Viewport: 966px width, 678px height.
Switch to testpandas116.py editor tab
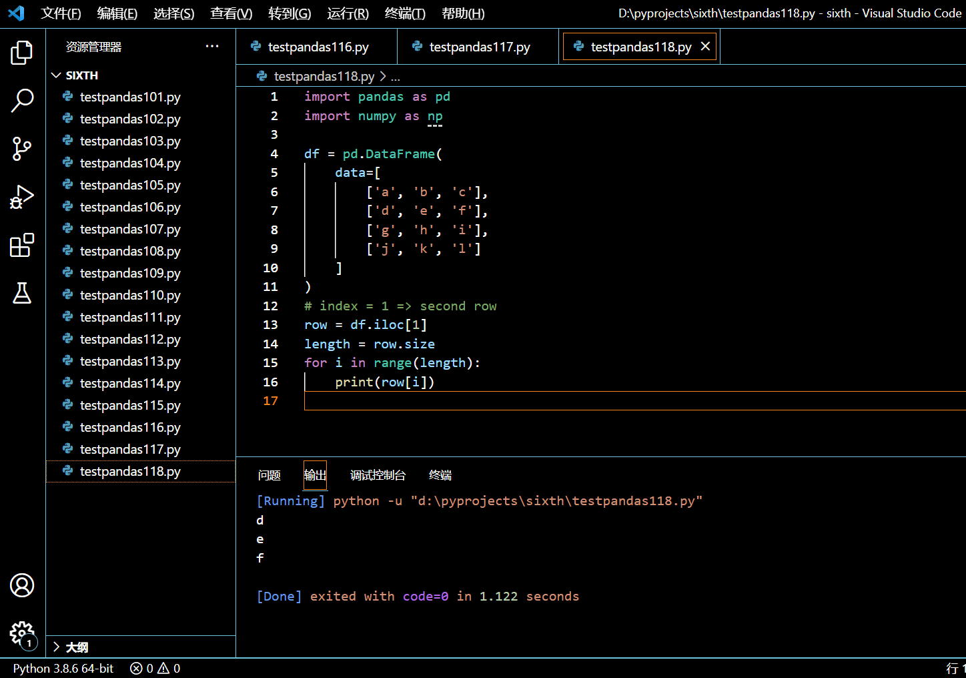[316, 47]
